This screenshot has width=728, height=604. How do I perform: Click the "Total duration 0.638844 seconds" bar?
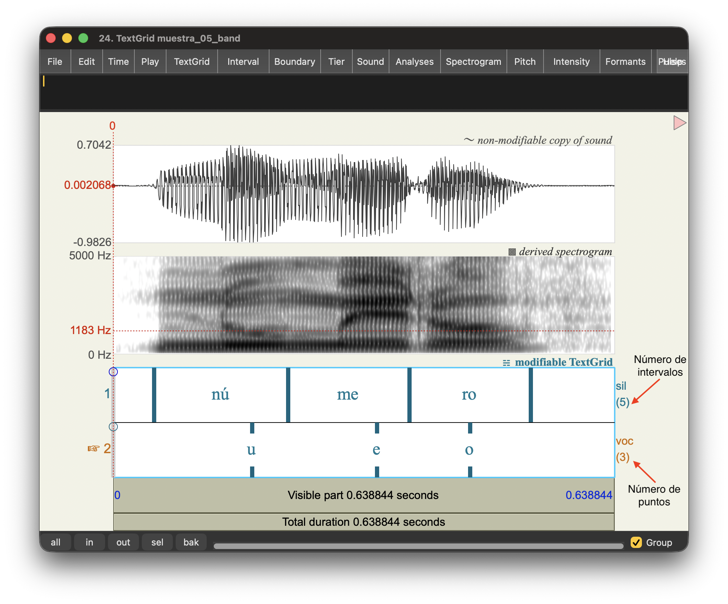click(363, 522)
